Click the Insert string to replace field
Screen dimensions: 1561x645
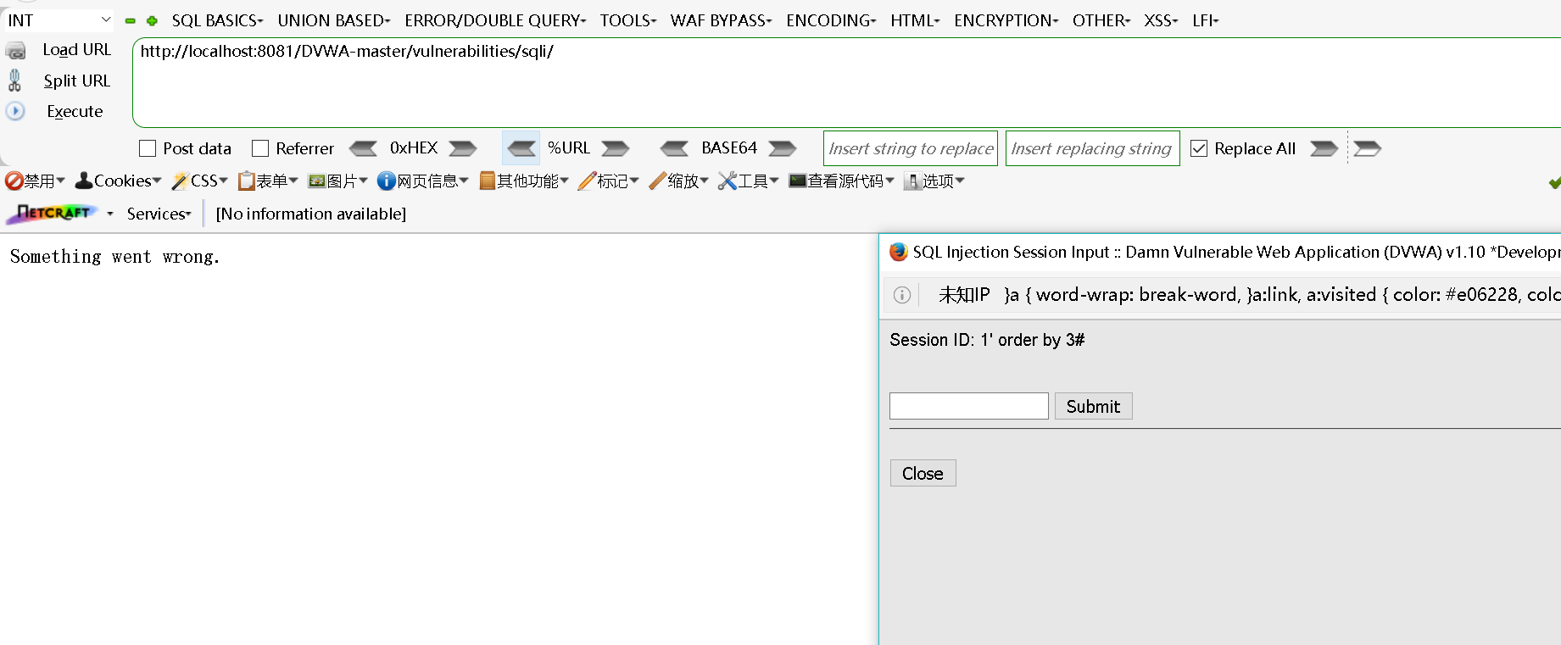point(911,148)
